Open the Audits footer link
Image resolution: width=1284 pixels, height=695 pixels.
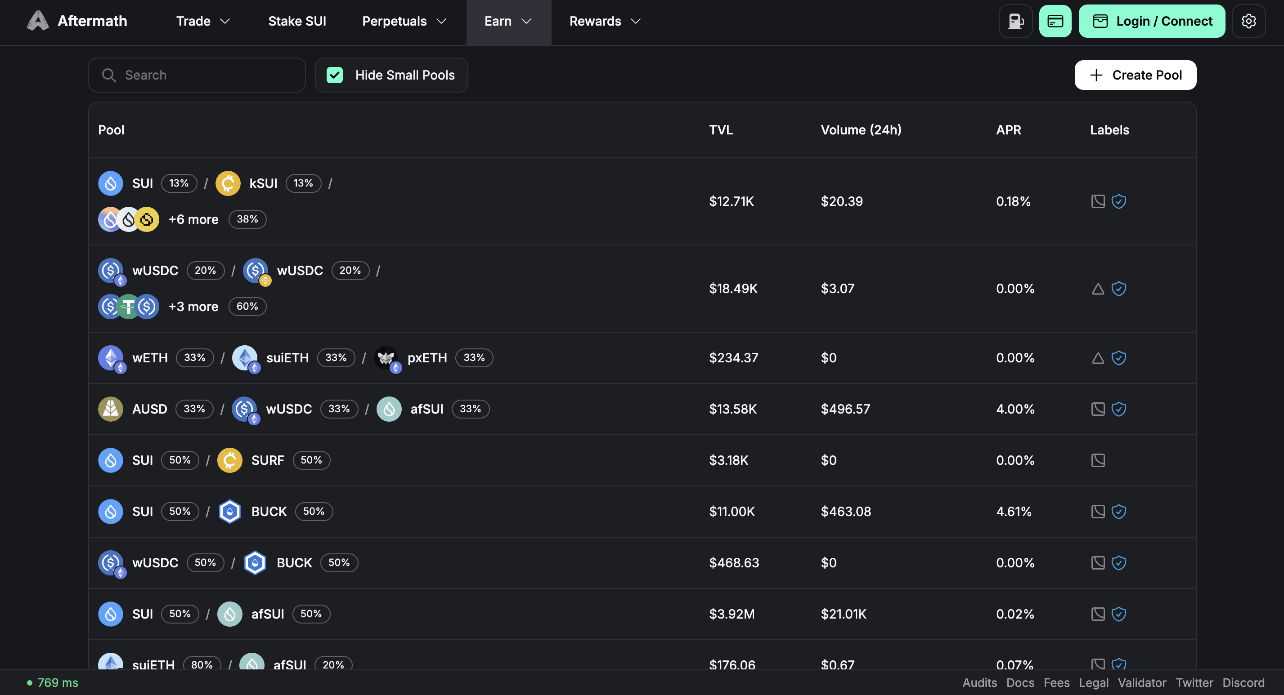point(979,682)
